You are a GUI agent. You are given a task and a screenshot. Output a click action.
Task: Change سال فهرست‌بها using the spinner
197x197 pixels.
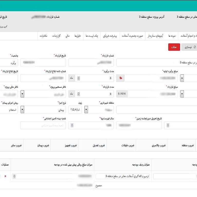point(72,125)
